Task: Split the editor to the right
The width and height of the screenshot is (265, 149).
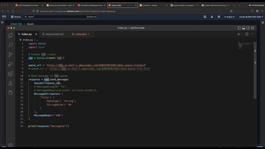Action: pos(247,34)
